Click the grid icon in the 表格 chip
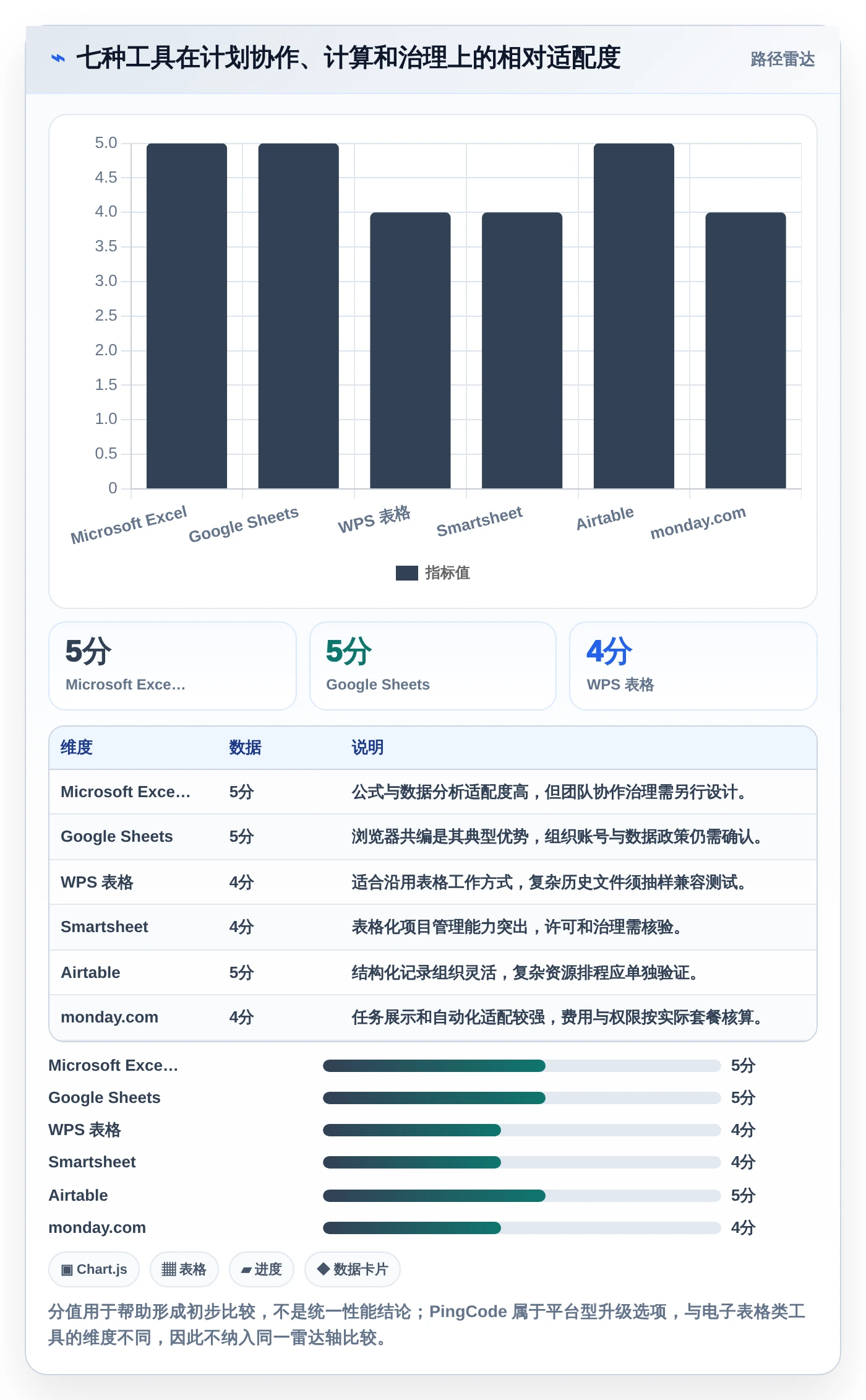This screenshot has height=1400, width=866. click(x=169, y=1270)
